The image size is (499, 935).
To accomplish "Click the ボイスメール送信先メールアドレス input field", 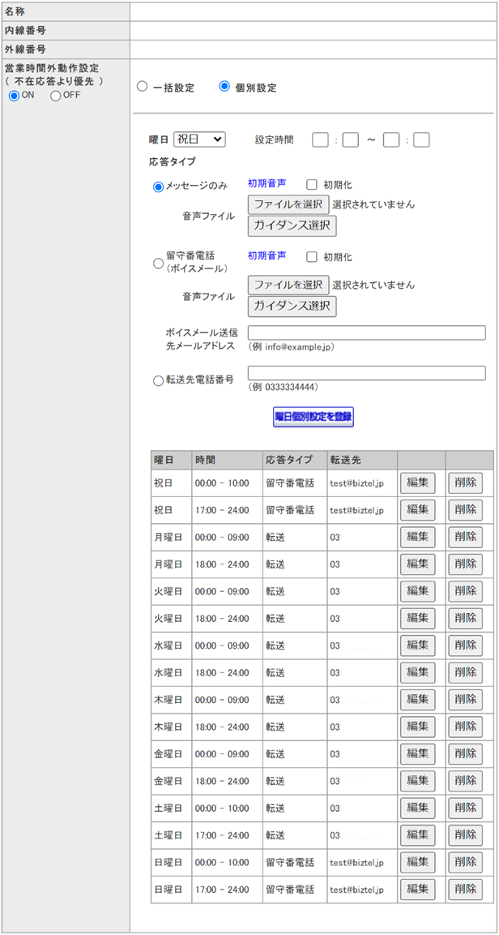I will coord(366,332).
